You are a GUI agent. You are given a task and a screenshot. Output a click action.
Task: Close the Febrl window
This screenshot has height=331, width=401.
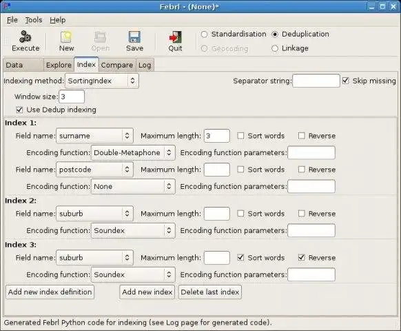tap(393, 6)
